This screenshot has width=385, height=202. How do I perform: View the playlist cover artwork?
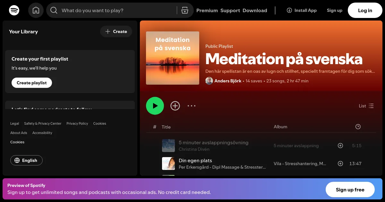pos(172,58)
